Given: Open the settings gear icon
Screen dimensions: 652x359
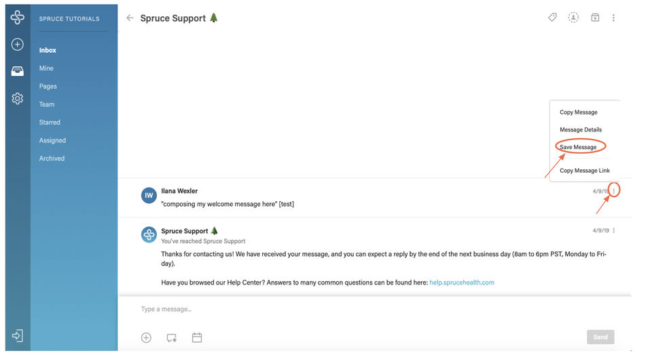Looking at the screenshot, I should 18,98.
